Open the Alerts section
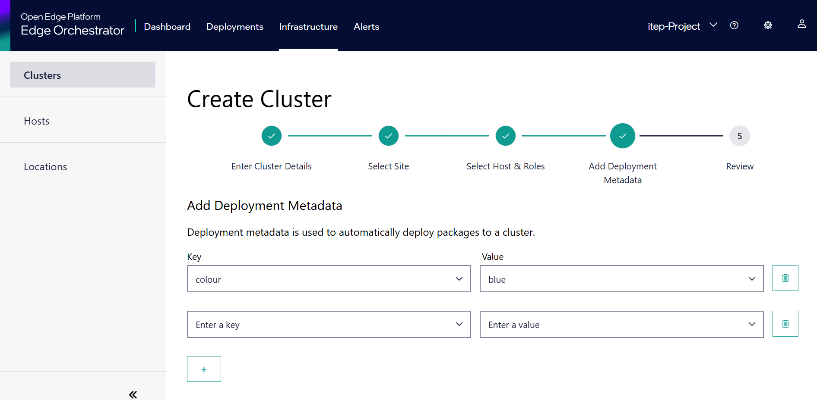817x400 pixels. pos(366,26)
